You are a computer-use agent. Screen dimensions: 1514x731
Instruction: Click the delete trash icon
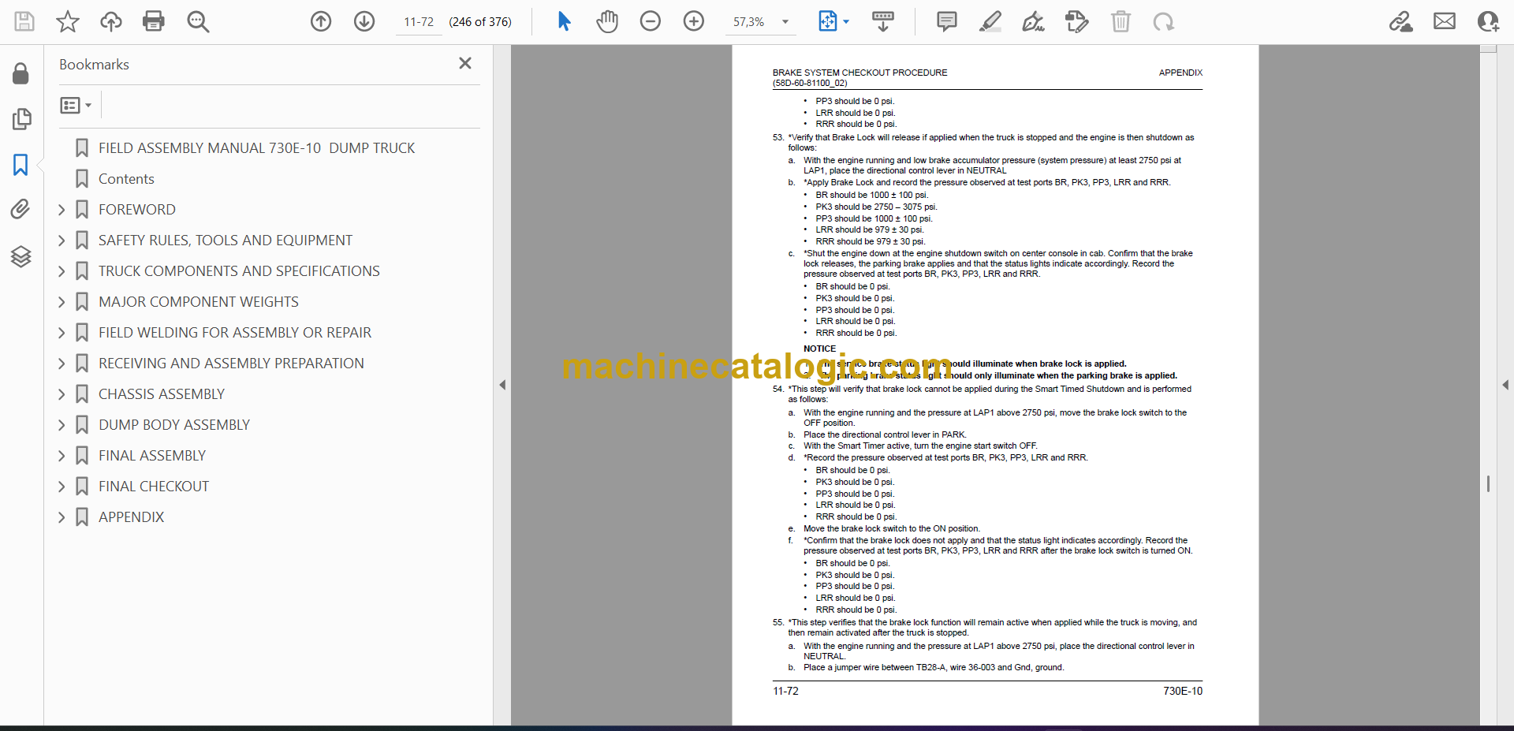1121,21
